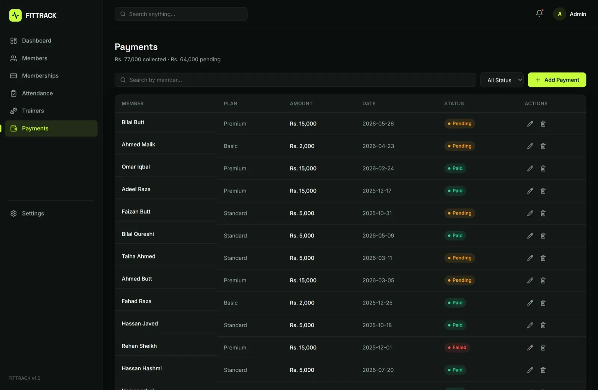This screenshot has width=598, height=390.
Task: Open the notifications bell
Action: [539, 14]
